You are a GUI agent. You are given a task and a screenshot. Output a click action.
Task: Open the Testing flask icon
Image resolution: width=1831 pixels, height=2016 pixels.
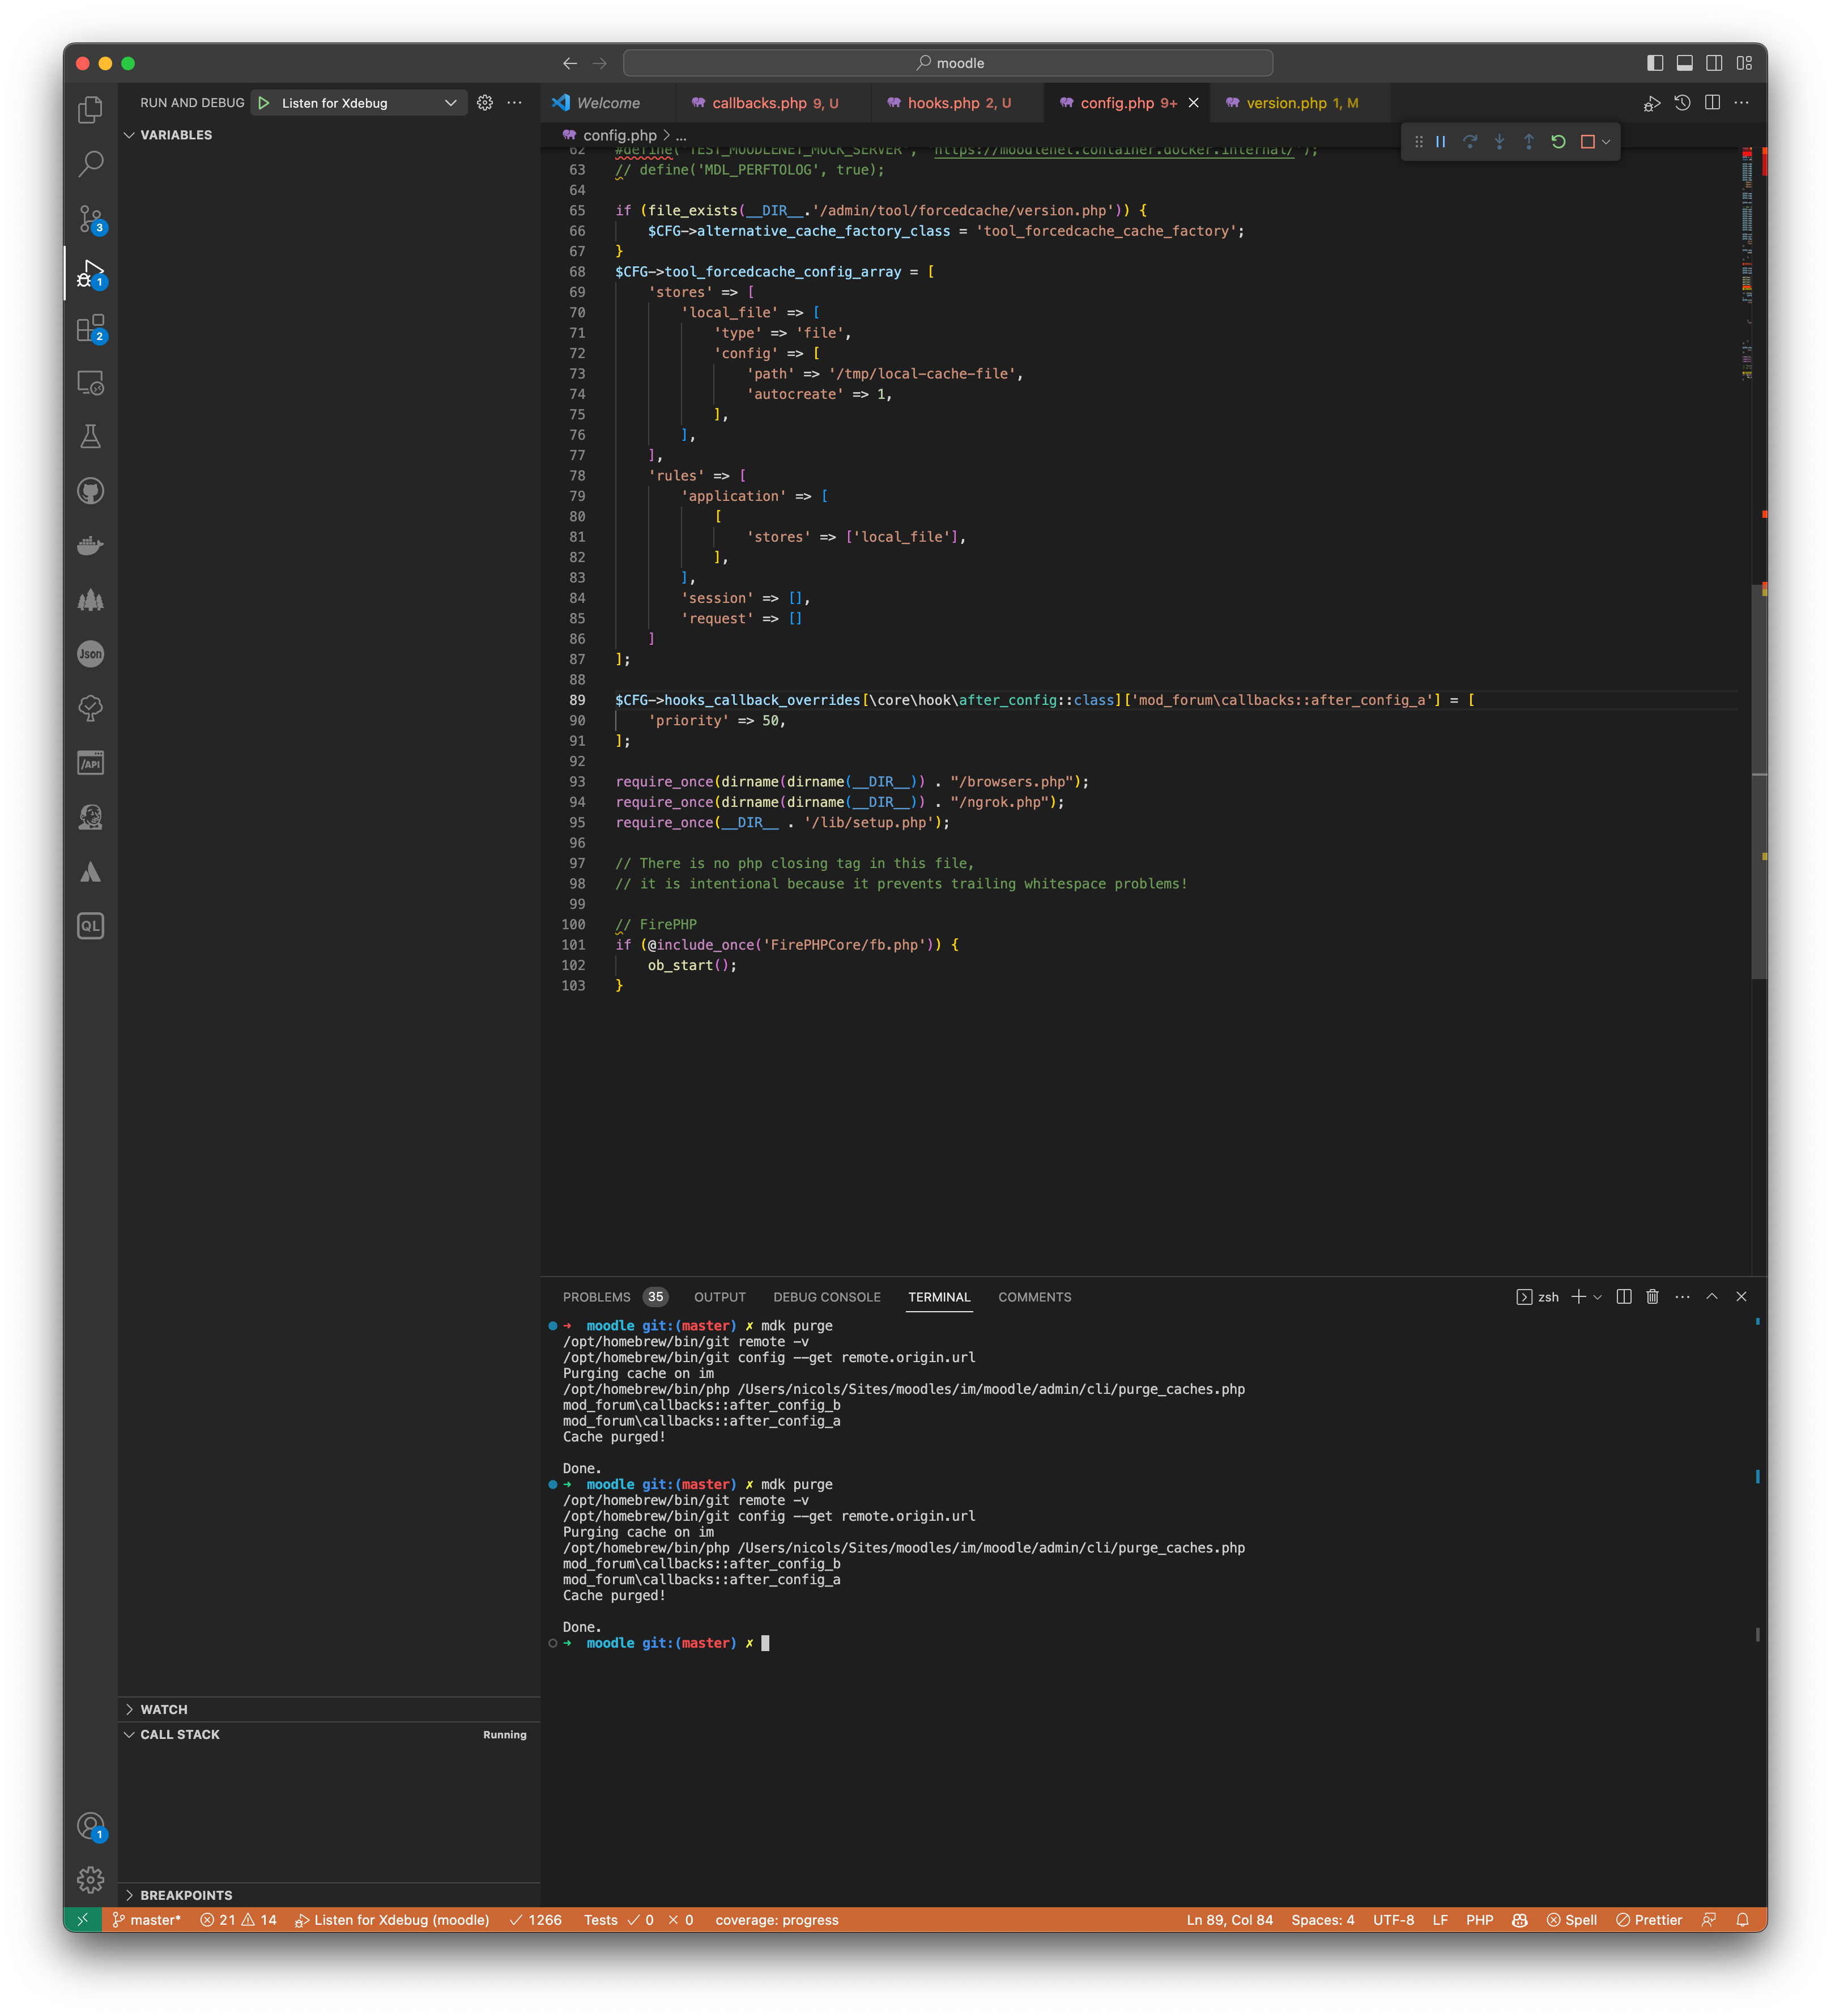[x=90, y=436]
